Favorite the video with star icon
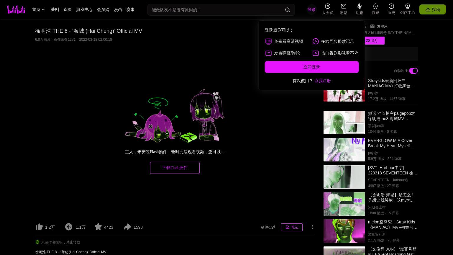Viewport: 453px width, 255px height. 98,227
